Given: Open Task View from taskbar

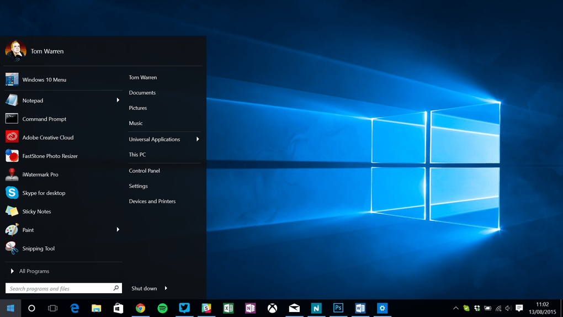Looking at the screenshot, I should coord(53,308).
